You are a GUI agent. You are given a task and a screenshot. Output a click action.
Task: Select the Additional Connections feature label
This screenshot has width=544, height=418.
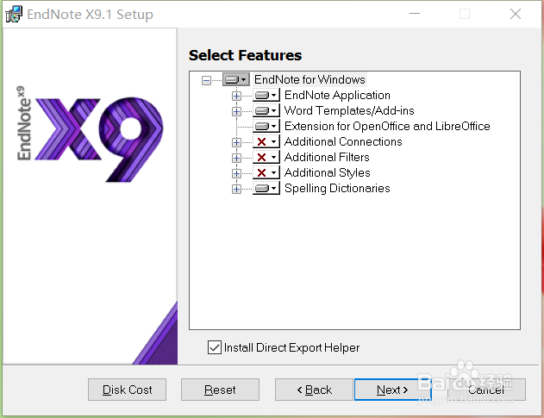[x=343, y=141]
